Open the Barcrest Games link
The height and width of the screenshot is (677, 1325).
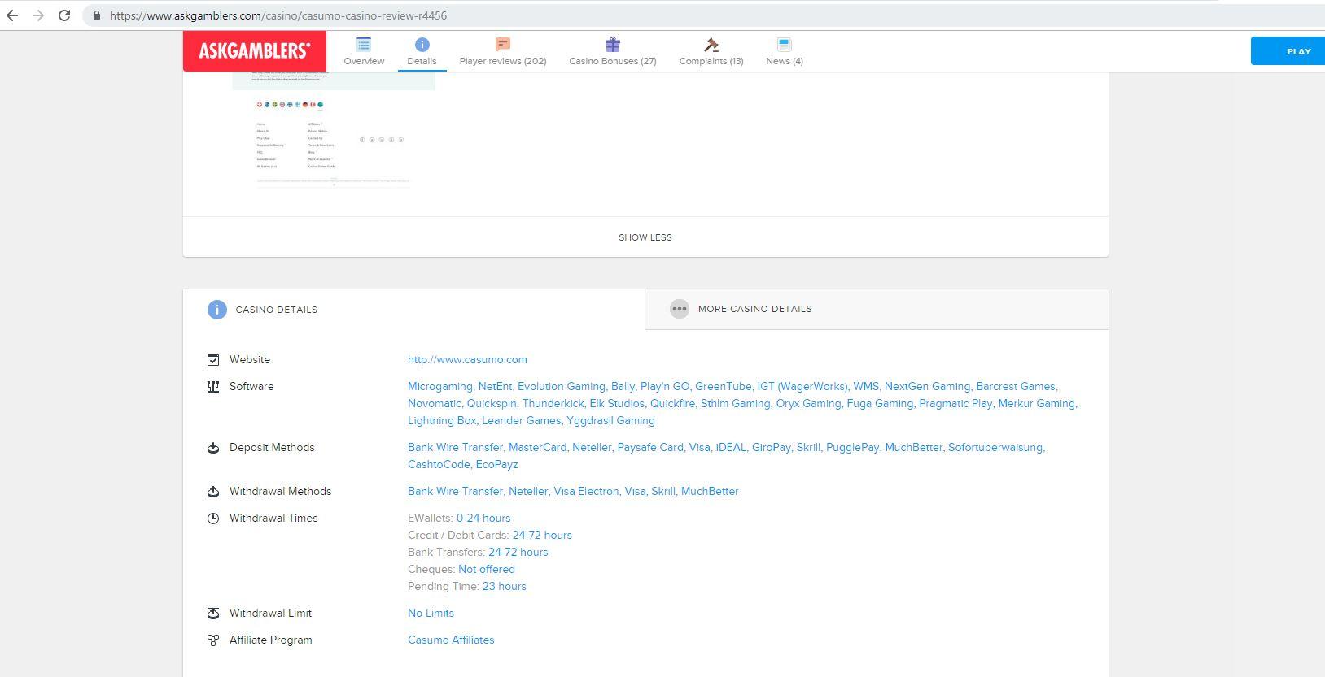point(1016,386)
